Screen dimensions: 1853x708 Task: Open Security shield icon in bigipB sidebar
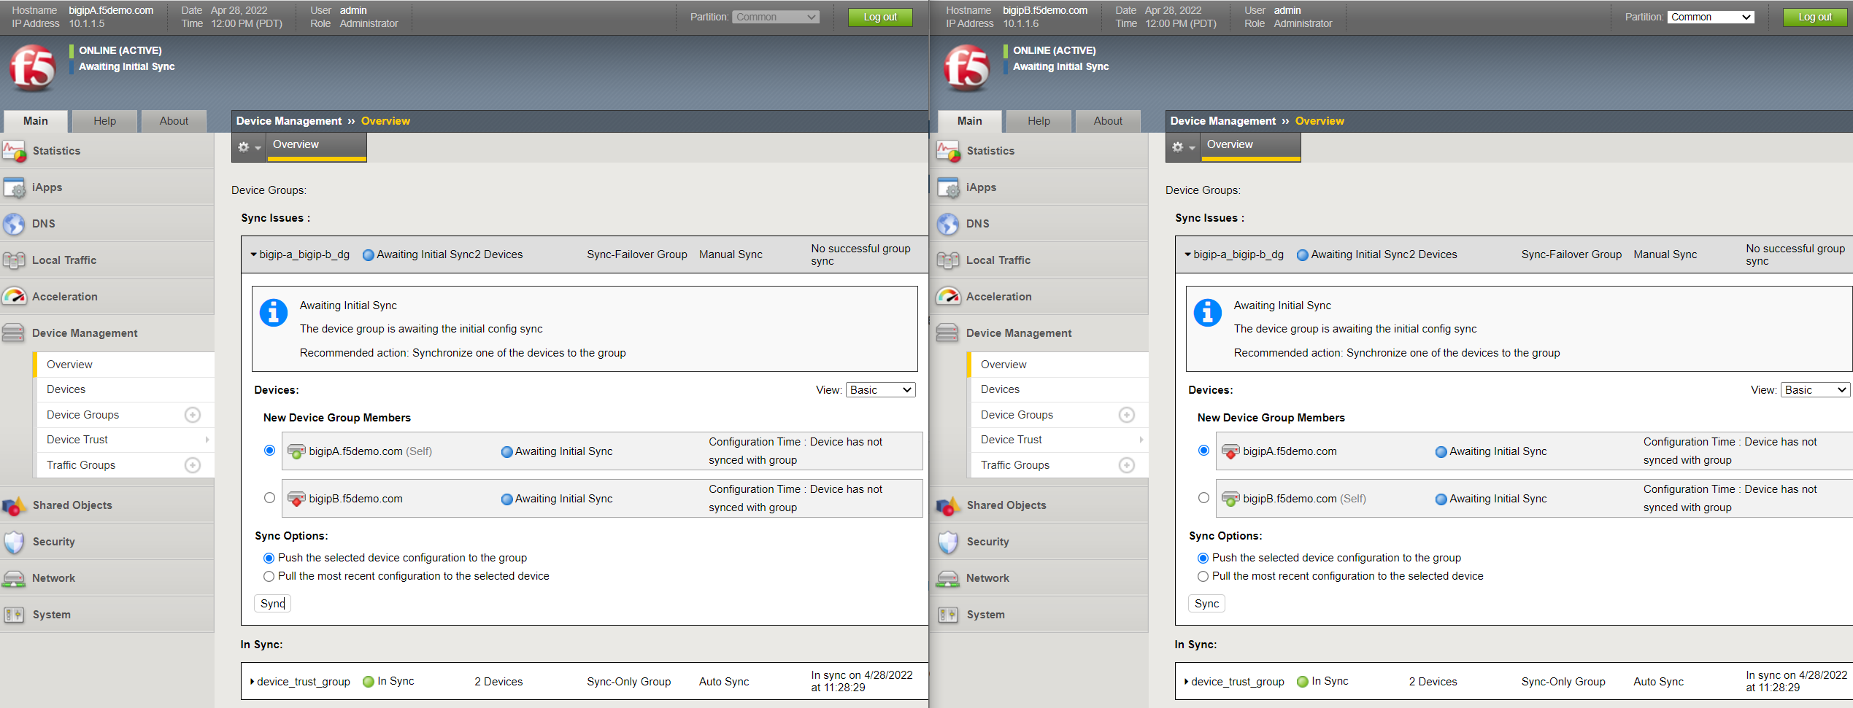click(948, 542)
